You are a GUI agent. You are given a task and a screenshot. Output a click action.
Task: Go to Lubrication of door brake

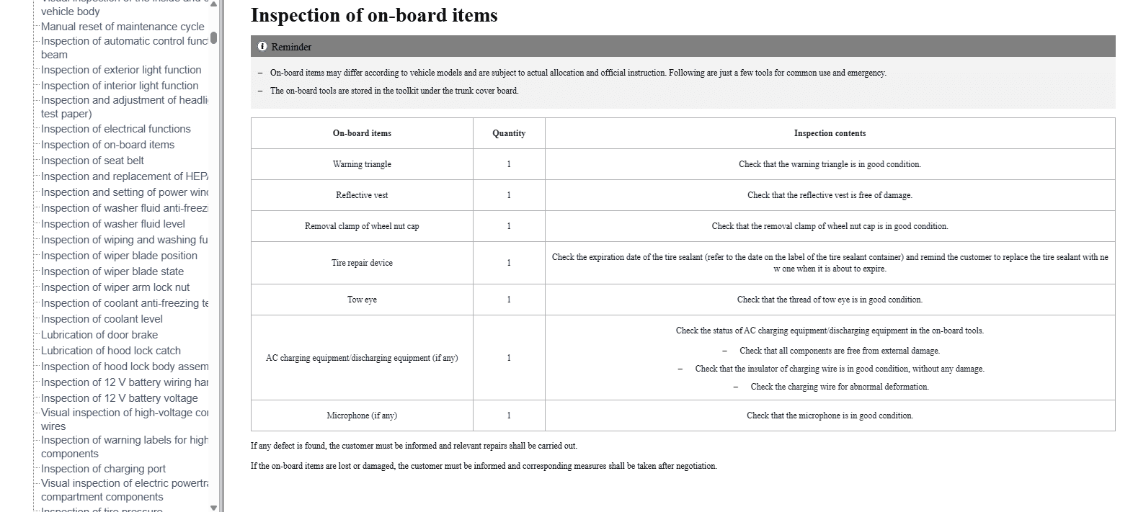[x=99, y=335]
